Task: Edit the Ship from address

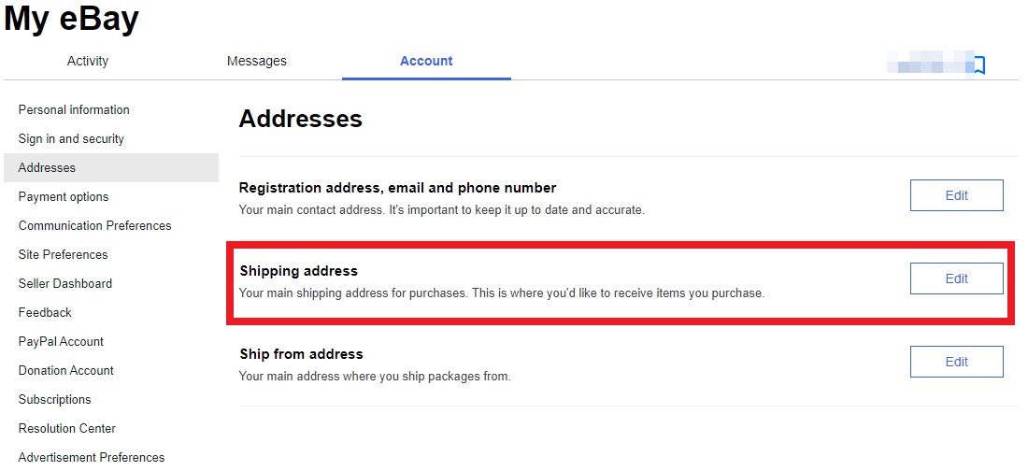Action: click(957, 362)
